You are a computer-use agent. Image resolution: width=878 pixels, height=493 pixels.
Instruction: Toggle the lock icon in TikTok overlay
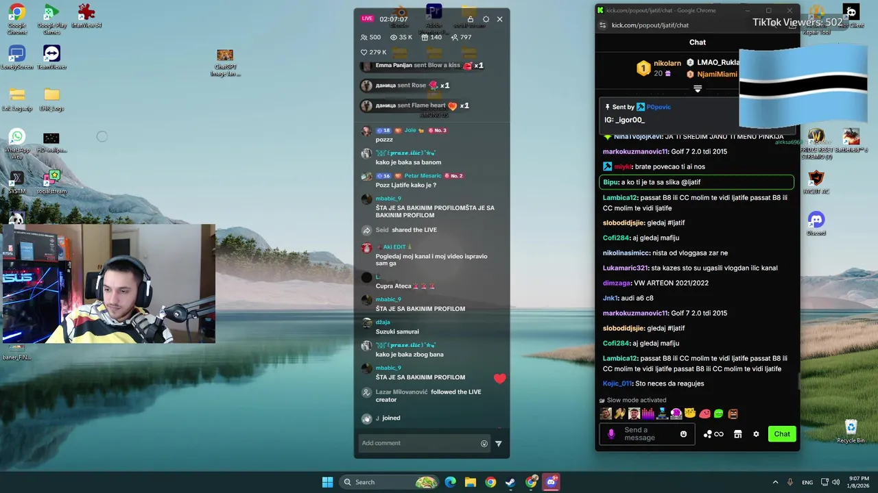(x=471, y=19)
